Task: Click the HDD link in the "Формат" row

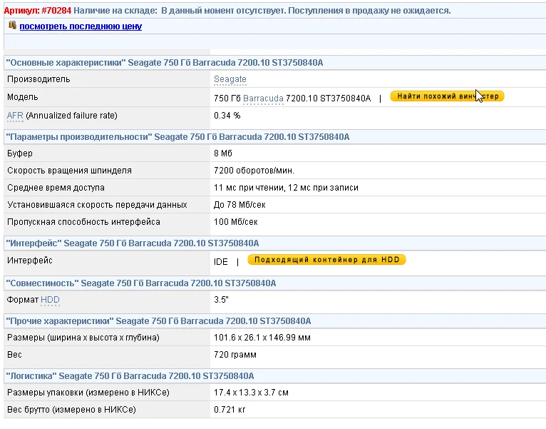Action: (x=51, y=300)
